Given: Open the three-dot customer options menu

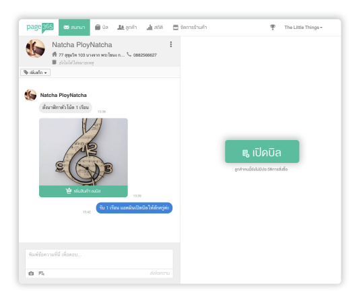Looking at the screenshot, I should click(171, 44).
